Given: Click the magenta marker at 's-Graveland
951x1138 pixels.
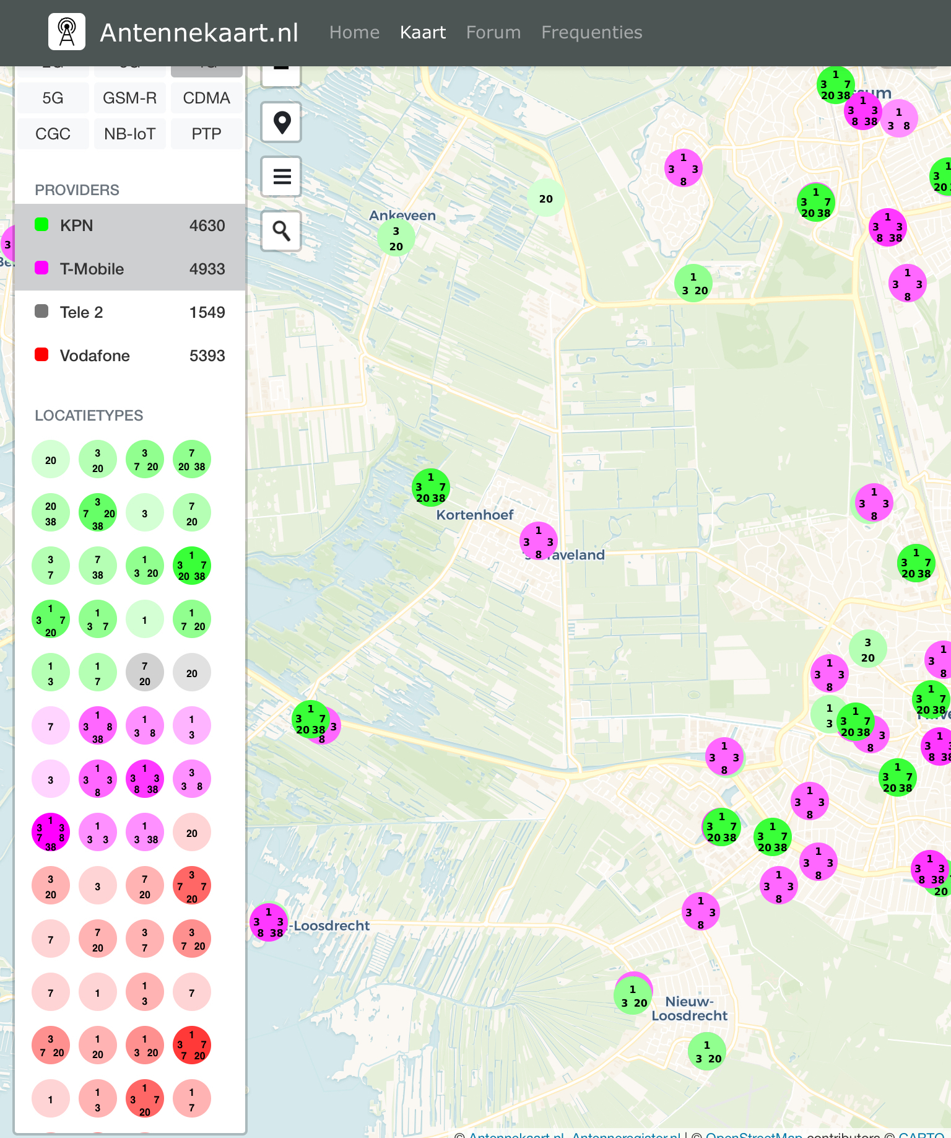Looking at the screenshot, I should point(539,541).
